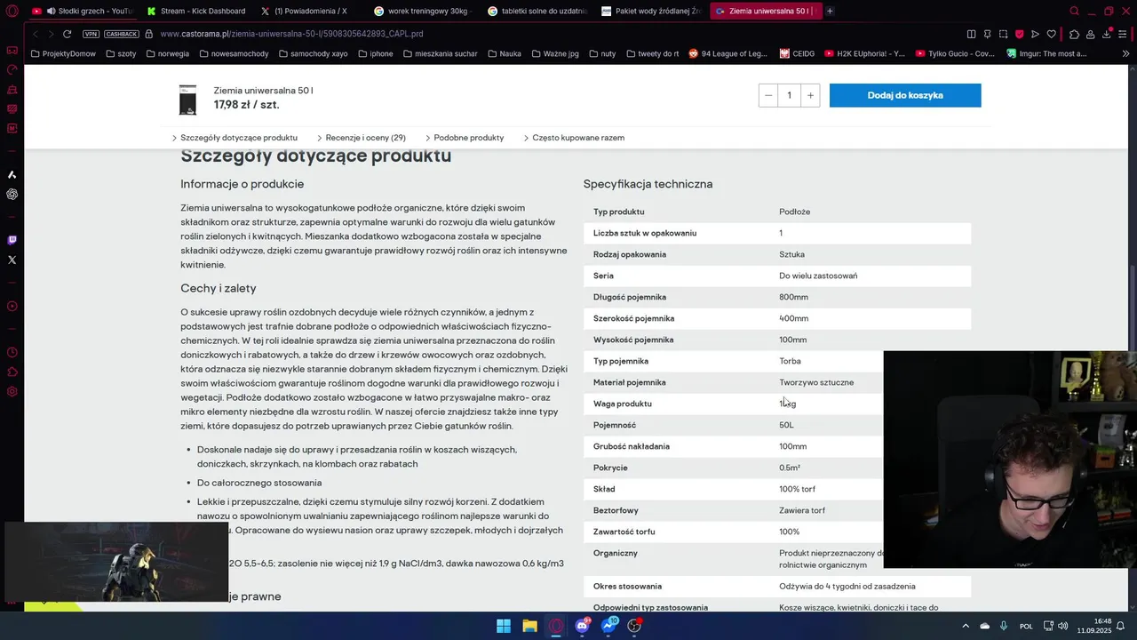The width and height of the screenshot is (1137, 640).
Task: Show site security padlock info
Action: click(x=148, y=34)
